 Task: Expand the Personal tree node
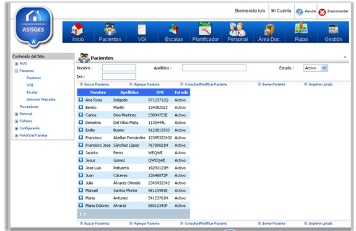point(16,114)
